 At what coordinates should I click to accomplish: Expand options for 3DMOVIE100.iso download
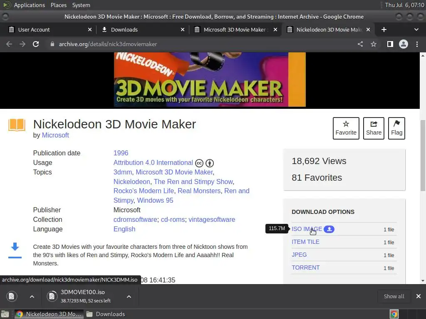[129, 297]
